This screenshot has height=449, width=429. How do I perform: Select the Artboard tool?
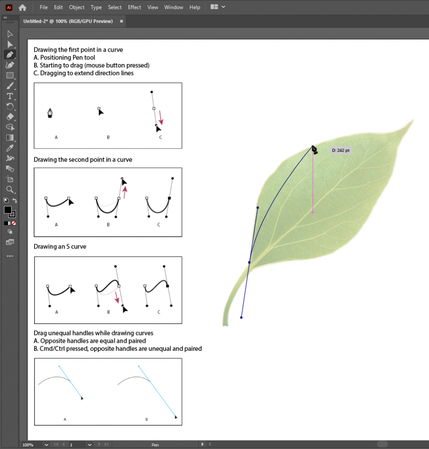coord(10,179)
